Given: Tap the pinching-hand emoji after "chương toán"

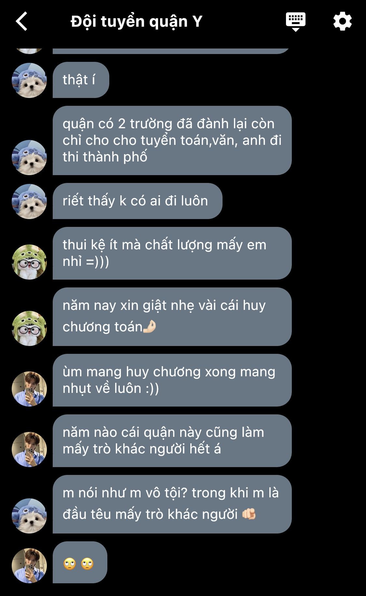Looking at the screenshot, I should point(150,326).
